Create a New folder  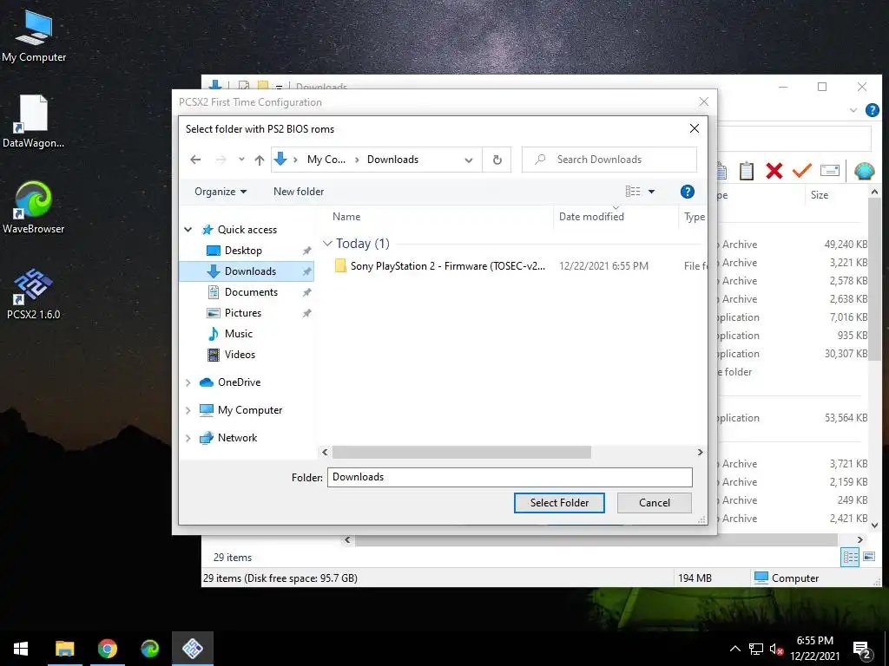299,192
